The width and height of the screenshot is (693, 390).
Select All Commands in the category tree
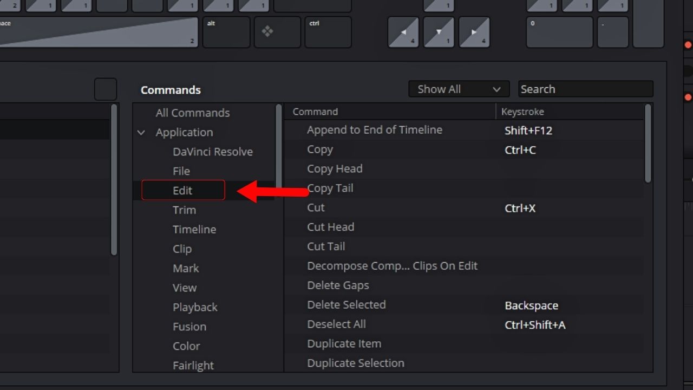point(192,113)
